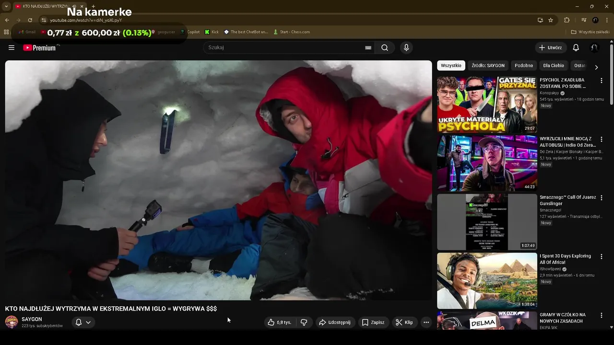This screenshot has width=614, height=345.
Task: Select the Wszystkie filter chip
Action: pos(451,66)
